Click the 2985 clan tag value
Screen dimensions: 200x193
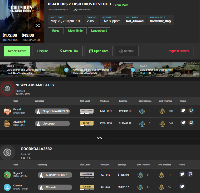pos(90,21)
